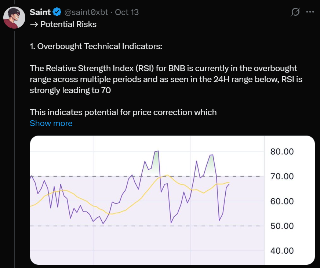Image resolution: width=320 pixels, height=268 pixels.
Task: Open the Grok explain-post icon
Action: coord(295,12)
